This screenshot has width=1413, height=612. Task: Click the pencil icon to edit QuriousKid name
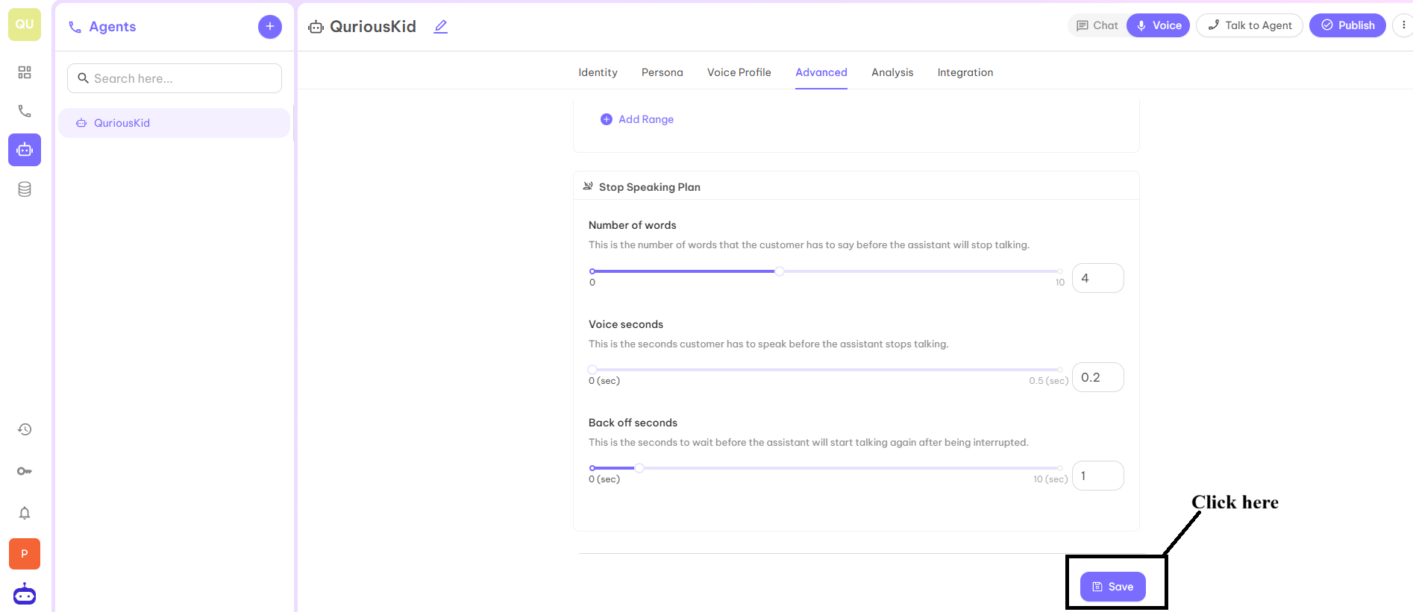coord(441,27)
